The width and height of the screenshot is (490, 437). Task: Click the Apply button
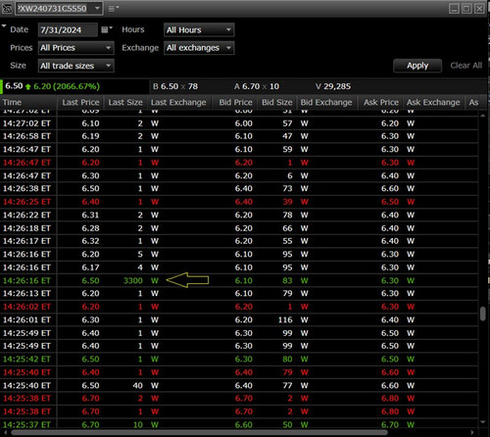coord(417,66)
